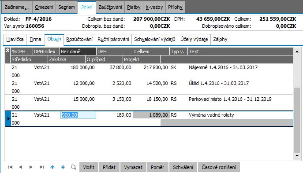
Task: Jump to last record navigation icon
Action: pos(42,167)
